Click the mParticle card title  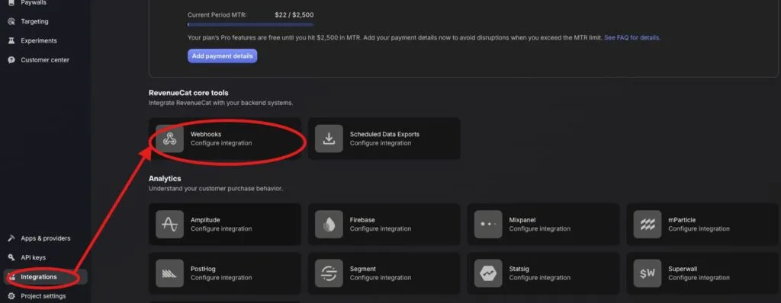[x=682, y=220]
